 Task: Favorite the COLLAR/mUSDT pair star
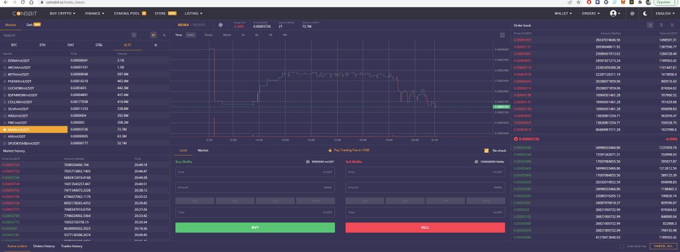click(5, 102)
